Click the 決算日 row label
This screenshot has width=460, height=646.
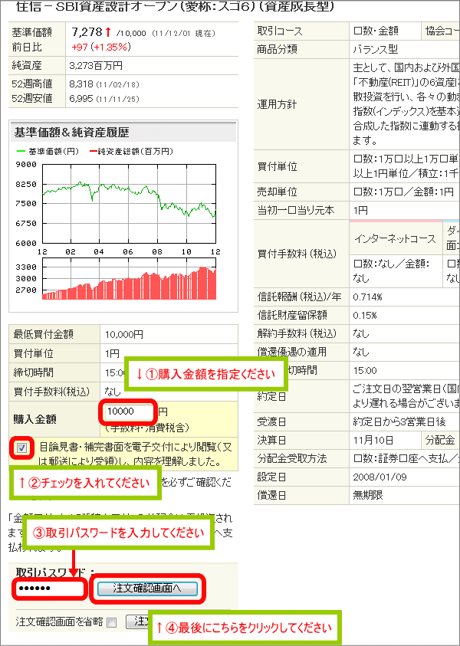click(x=271, y=441)
